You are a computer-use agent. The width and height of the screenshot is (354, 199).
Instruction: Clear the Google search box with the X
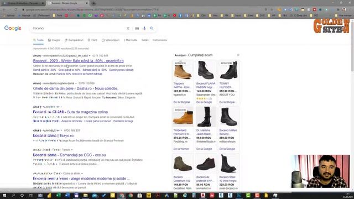coord(128,28)
